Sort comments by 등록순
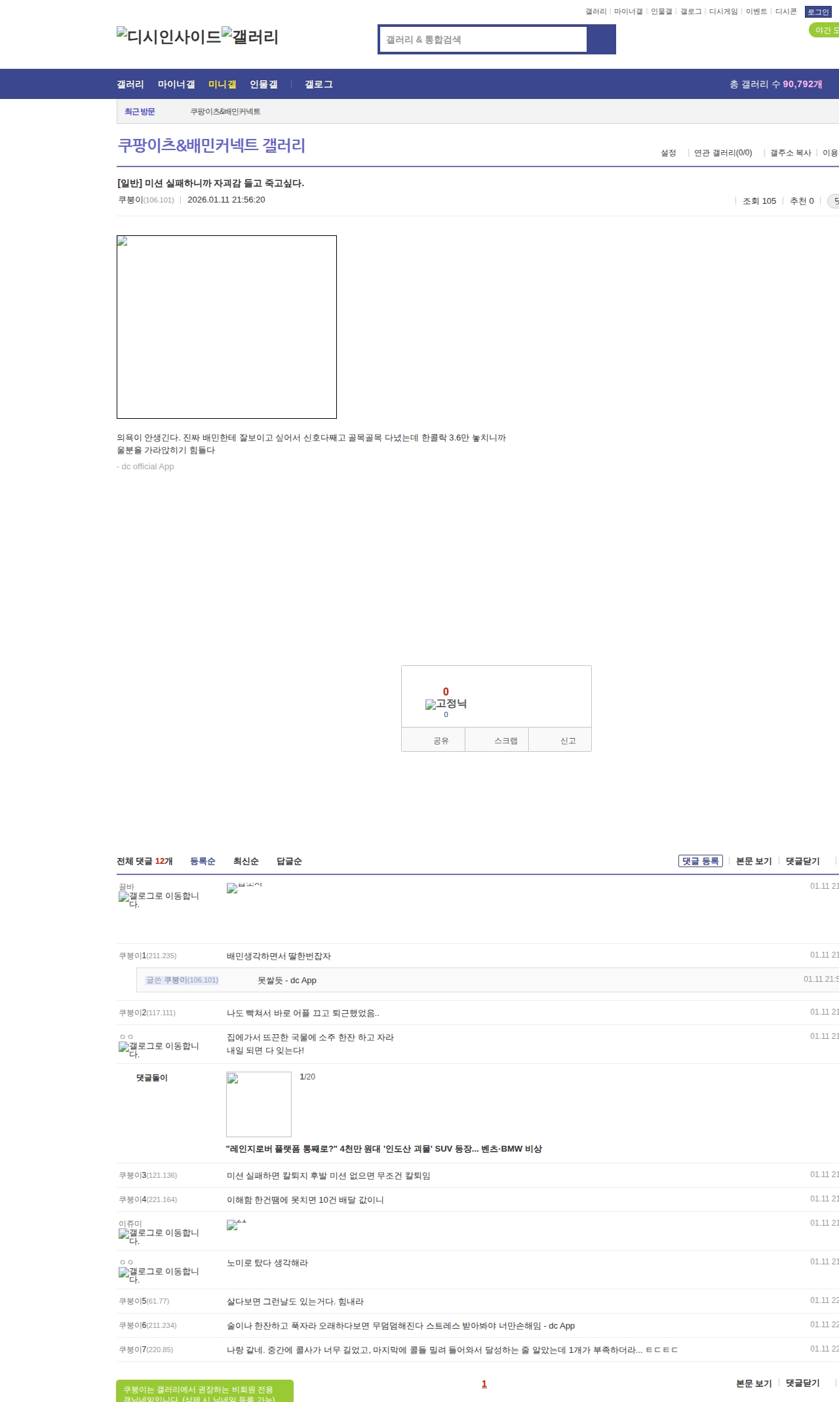839x1402 pixels. 203,861
